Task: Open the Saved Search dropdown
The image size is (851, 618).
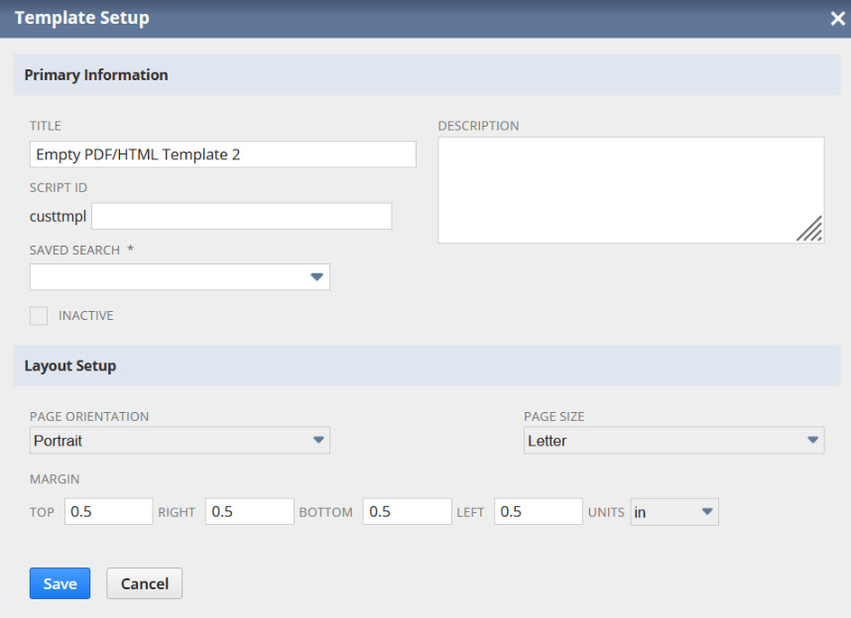Action: point(169,277)
